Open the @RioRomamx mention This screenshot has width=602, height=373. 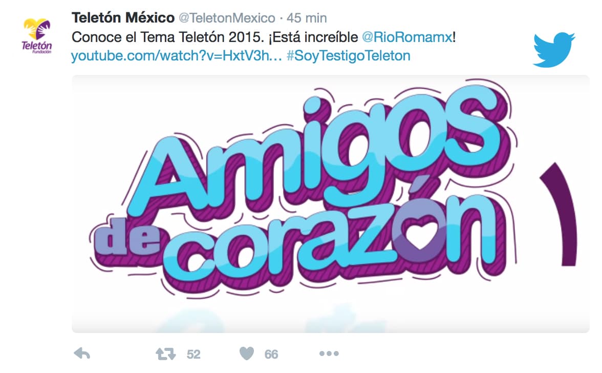(x=407, y=37)
